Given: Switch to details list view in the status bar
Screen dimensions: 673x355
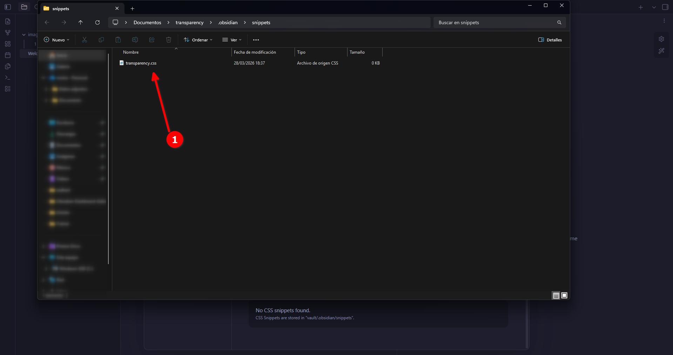Looking at the screenshot, I should (556, 296).
